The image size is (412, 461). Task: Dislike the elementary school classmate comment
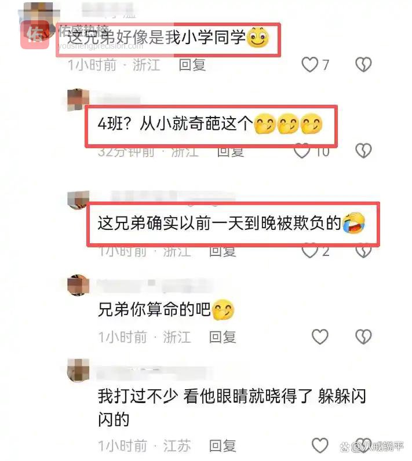[363, 64]
